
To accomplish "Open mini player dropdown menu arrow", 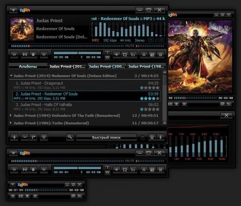I will 12,184.
